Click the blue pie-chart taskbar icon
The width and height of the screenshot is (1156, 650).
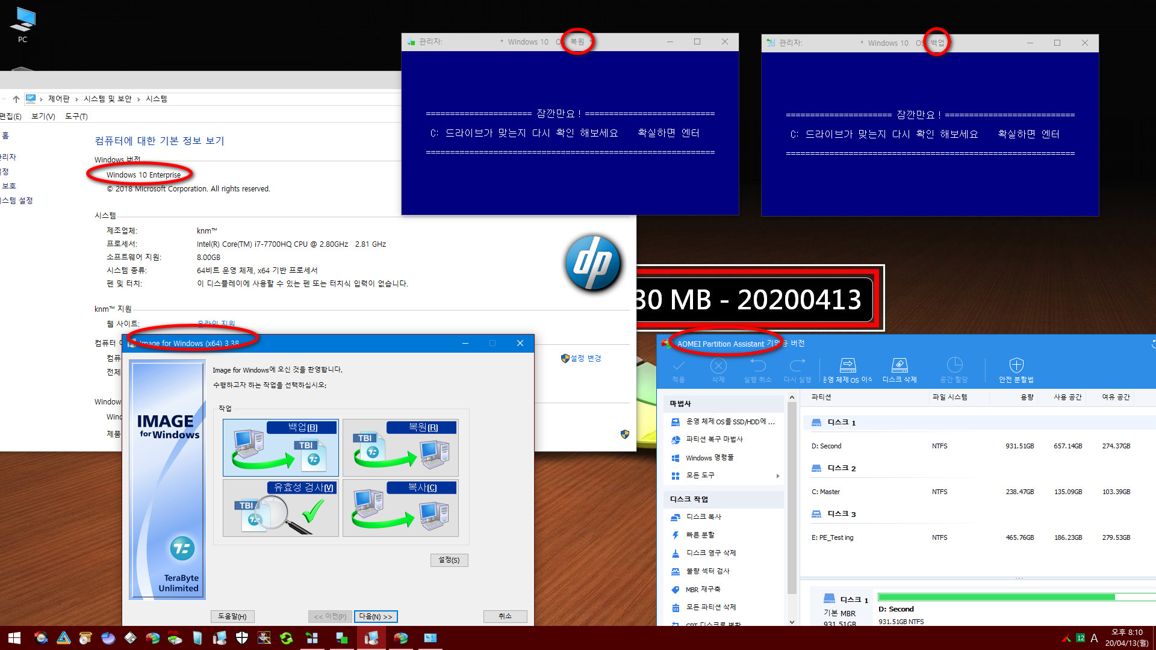108,638
